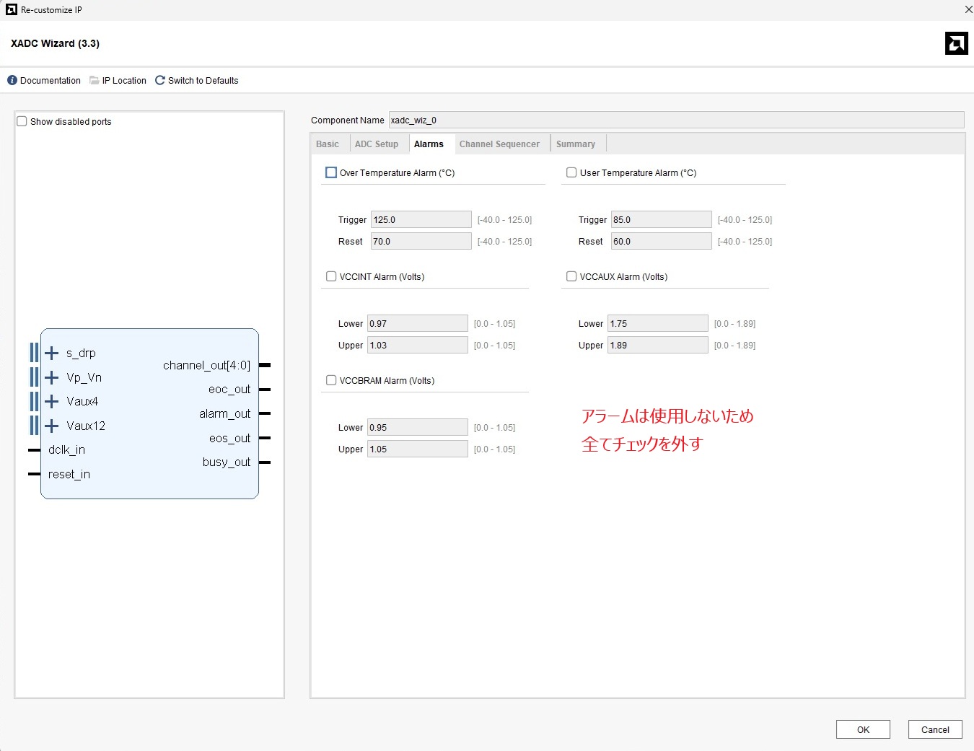Check the Over Temperature Alarm box

331,172
